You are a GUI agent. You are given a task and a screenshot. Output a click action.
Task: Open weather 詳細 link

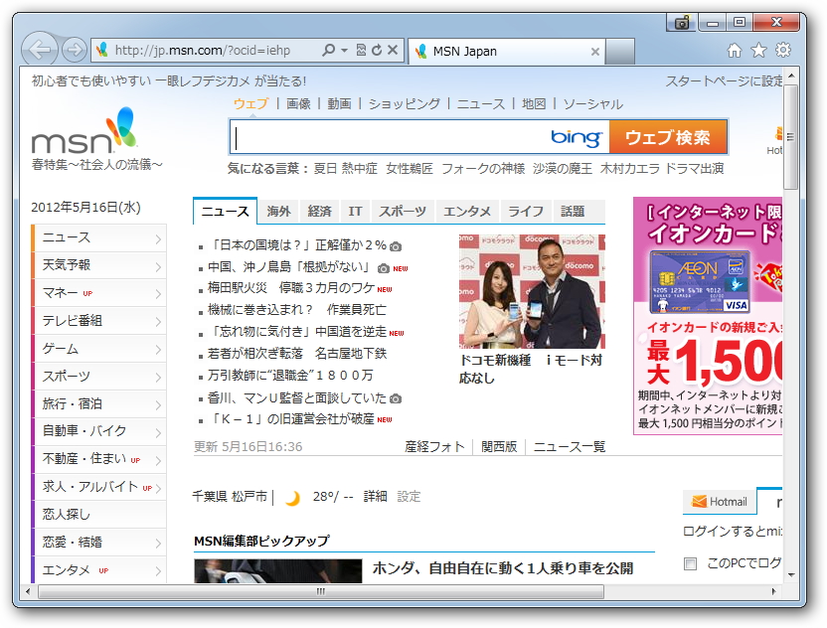coord(375,497)
